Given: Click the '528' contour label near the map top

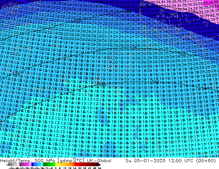Looking at the screenshot, I should coord(78,21).
